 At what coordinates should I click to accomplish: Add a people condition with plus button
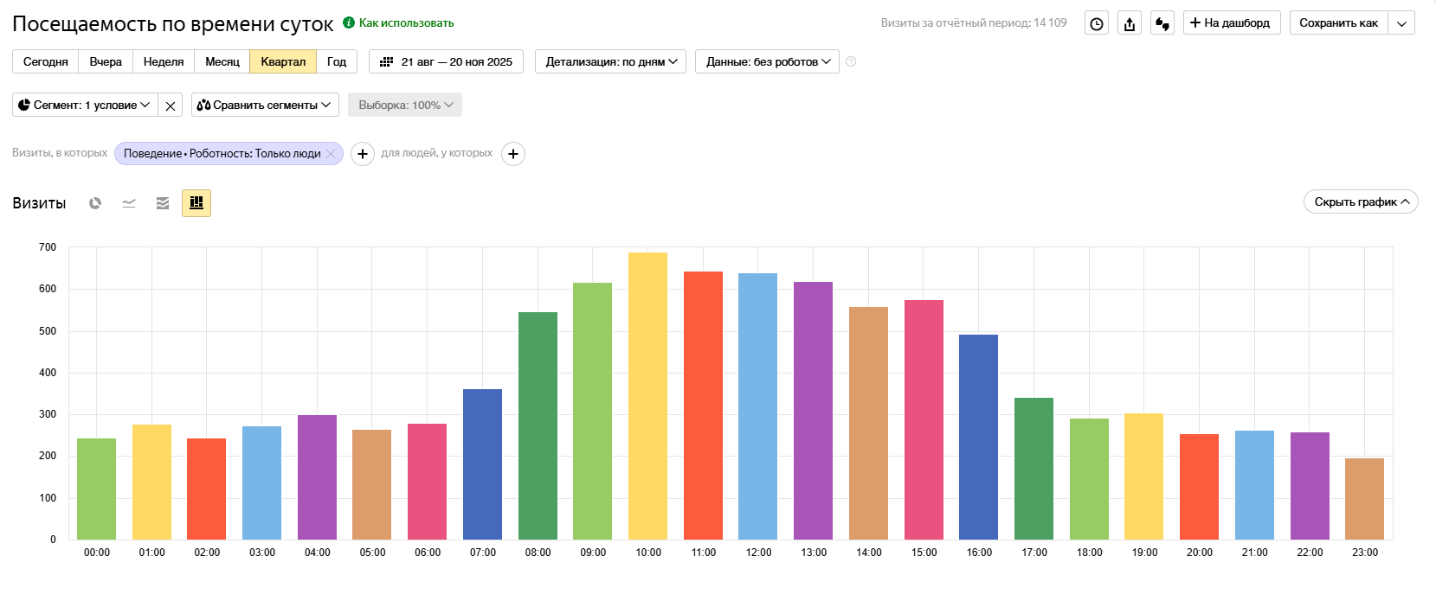point(513,154)
